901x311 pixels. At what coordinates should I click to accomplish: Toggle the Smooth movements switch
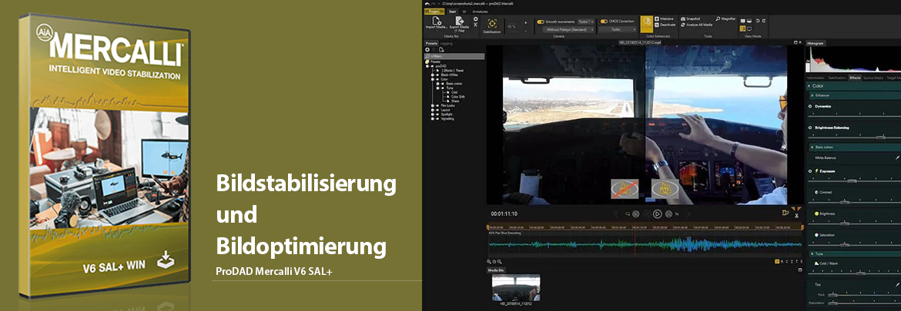pos(541,22)
